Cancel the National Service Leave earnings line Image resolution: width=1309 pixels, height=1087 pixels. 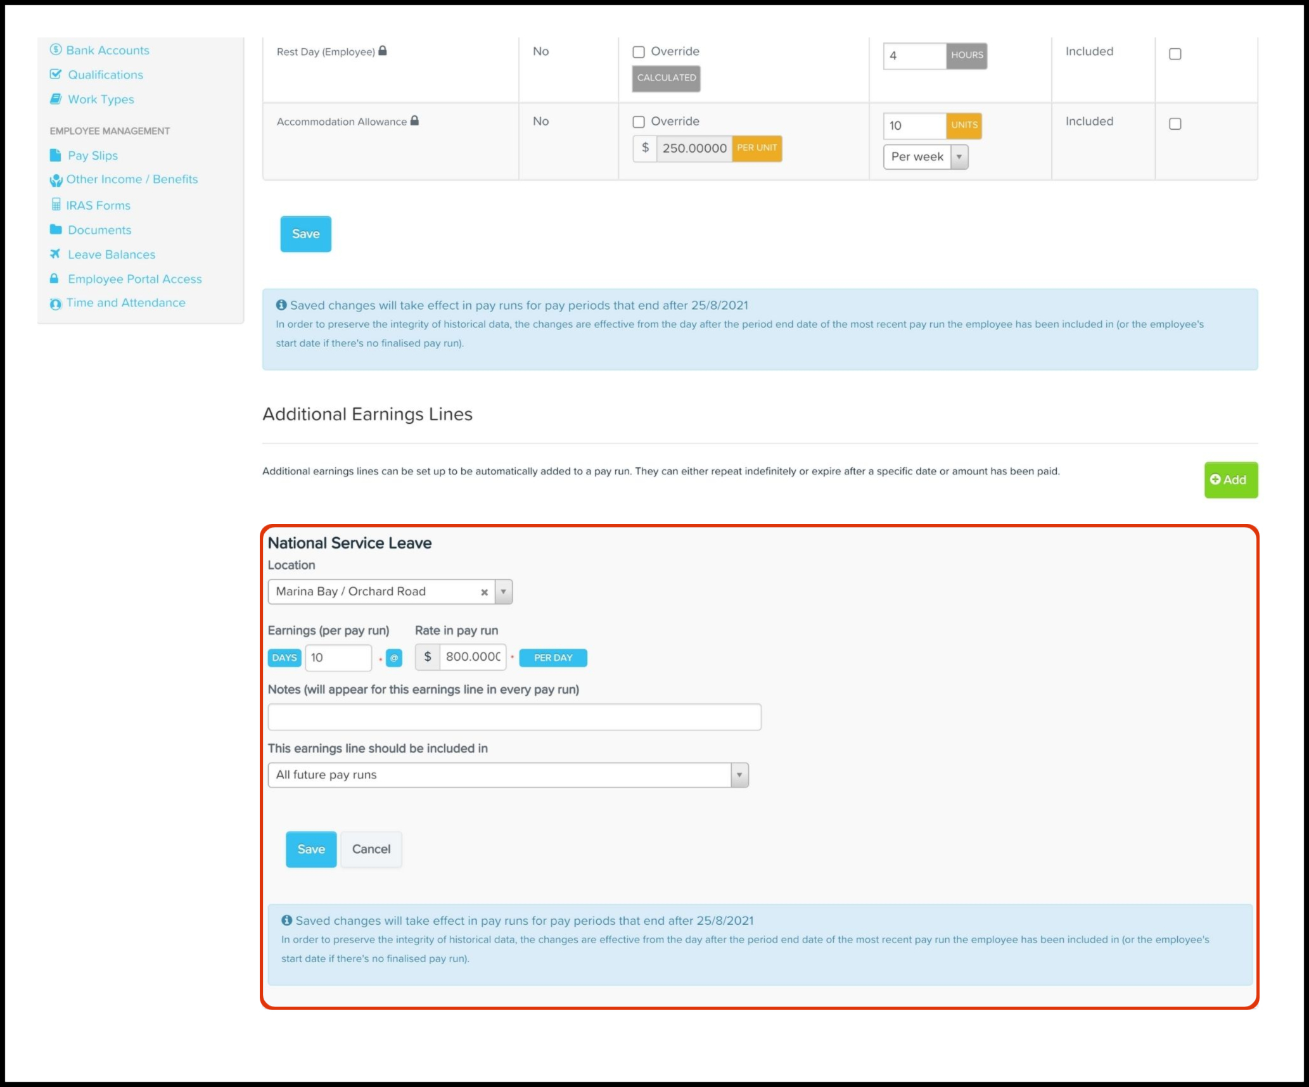click(x=371, y=849)
